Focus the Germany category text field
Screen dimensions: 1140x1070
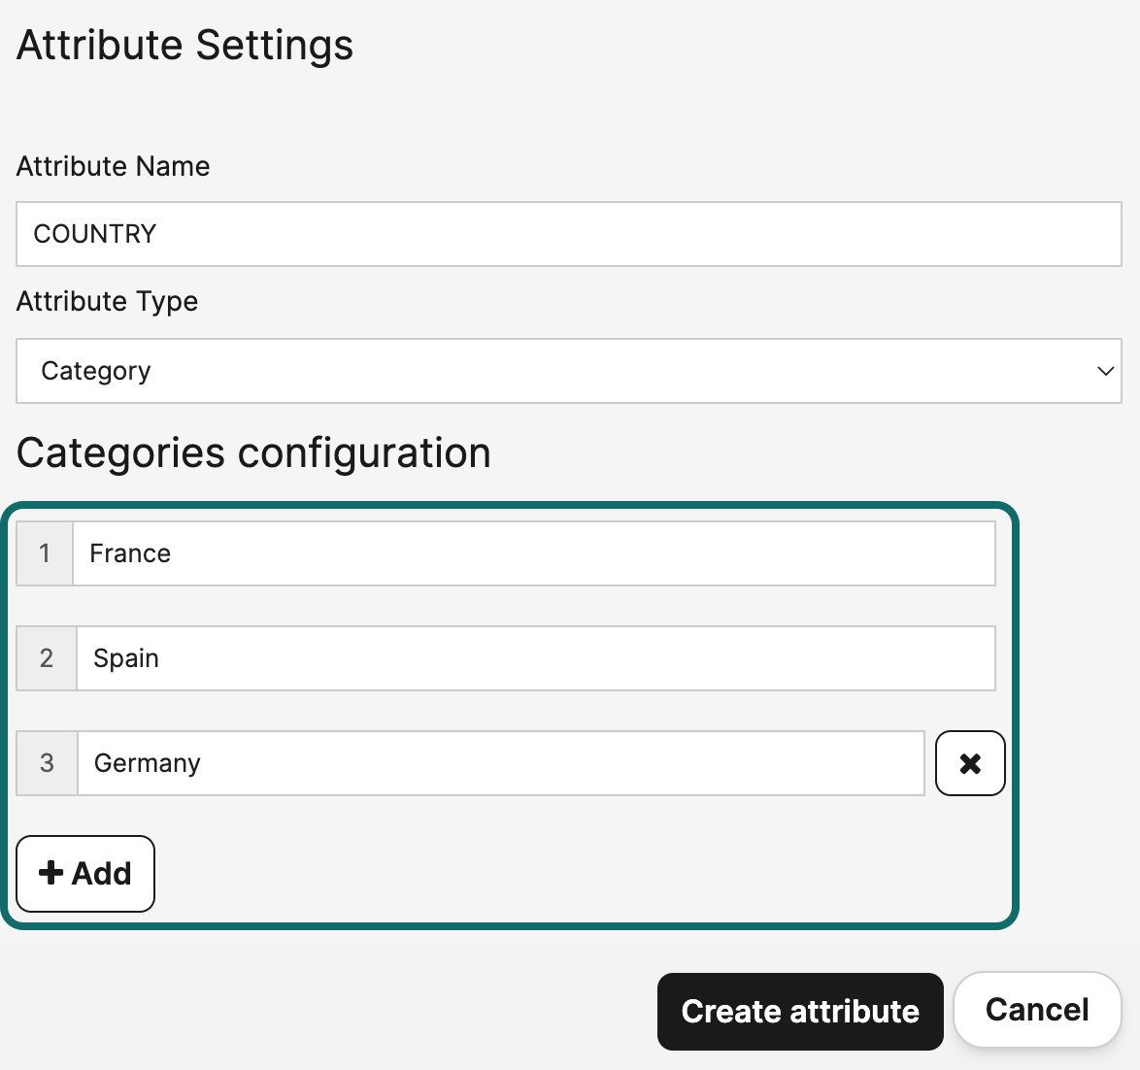(x=500, y=763)
